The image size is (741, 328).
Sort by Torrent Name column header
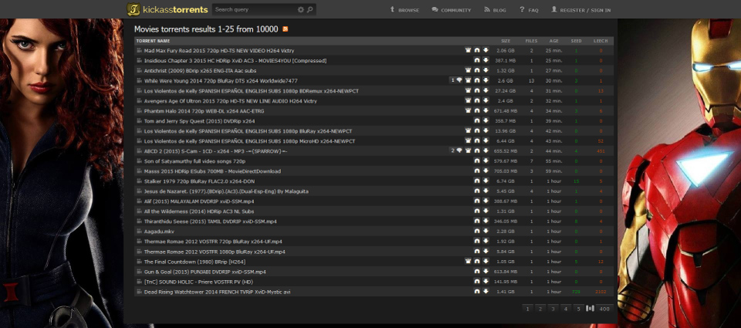(153, 41)
